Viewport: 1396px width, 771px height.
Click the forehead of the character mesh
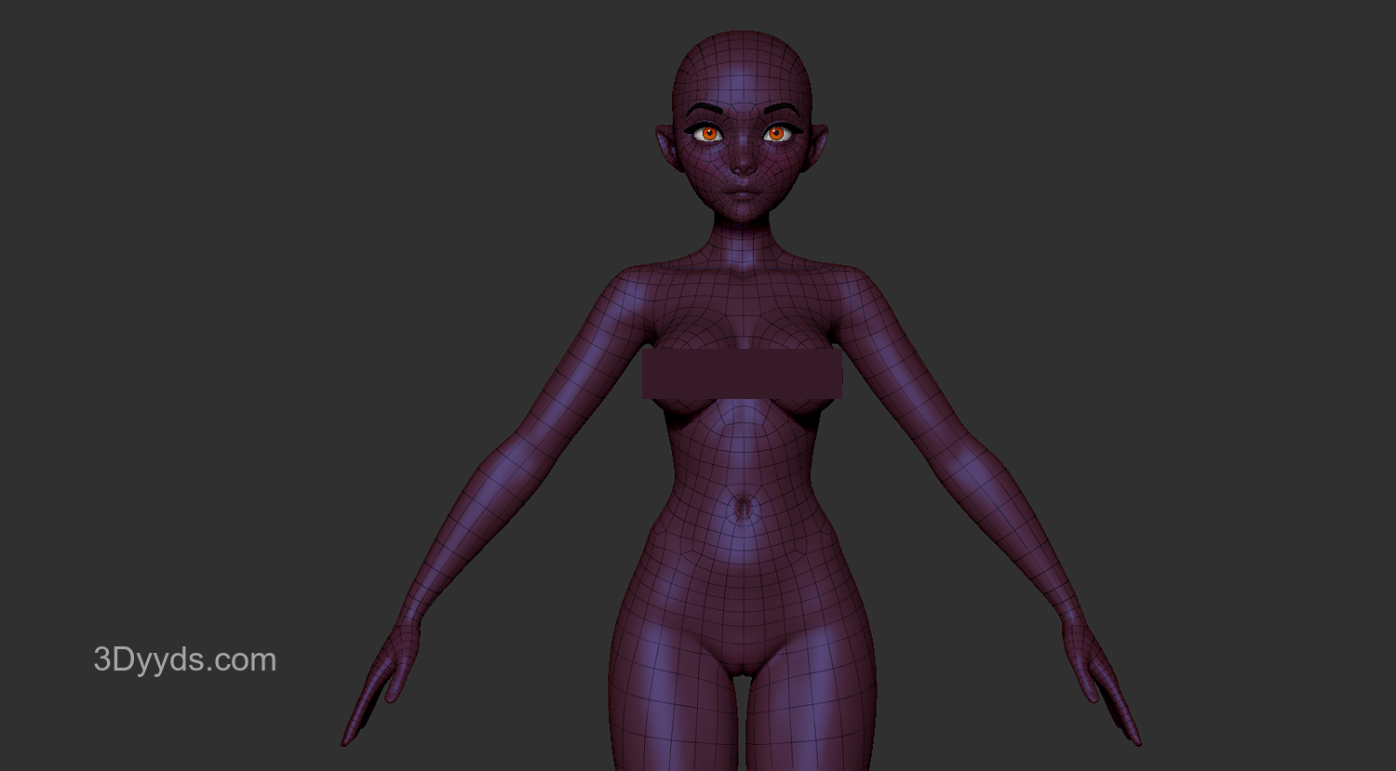tap(742, 88)
